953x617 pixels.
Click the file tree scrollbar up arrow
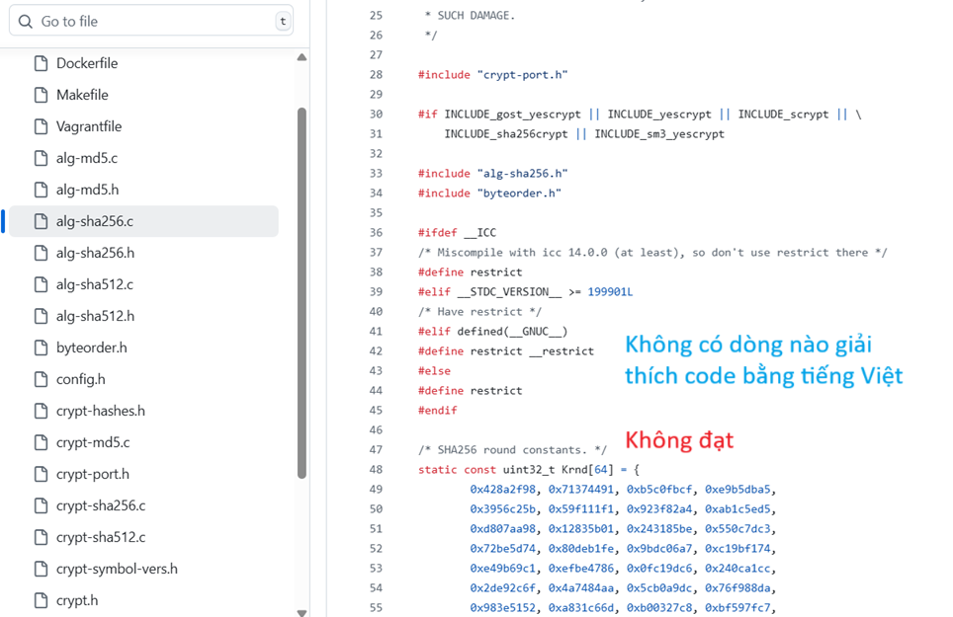coord(302,57)
